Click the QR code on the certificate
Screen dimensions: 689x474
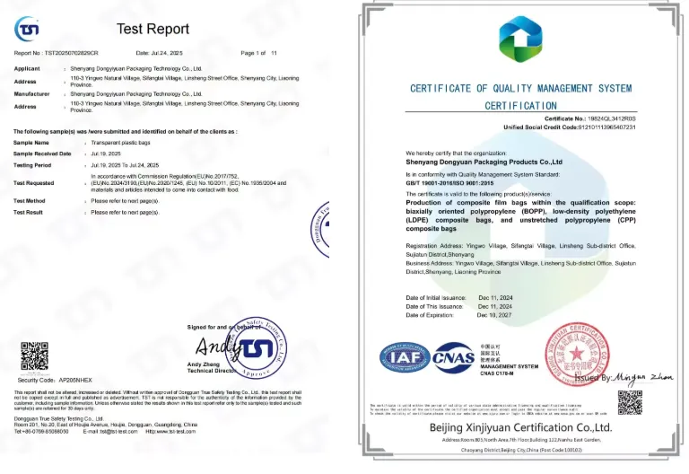[630, 402]
